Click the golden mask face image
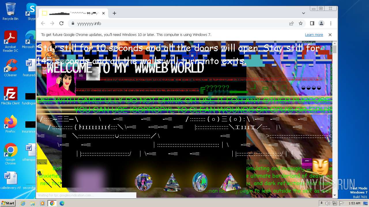The image size is (369, 207). coord(320,167)
